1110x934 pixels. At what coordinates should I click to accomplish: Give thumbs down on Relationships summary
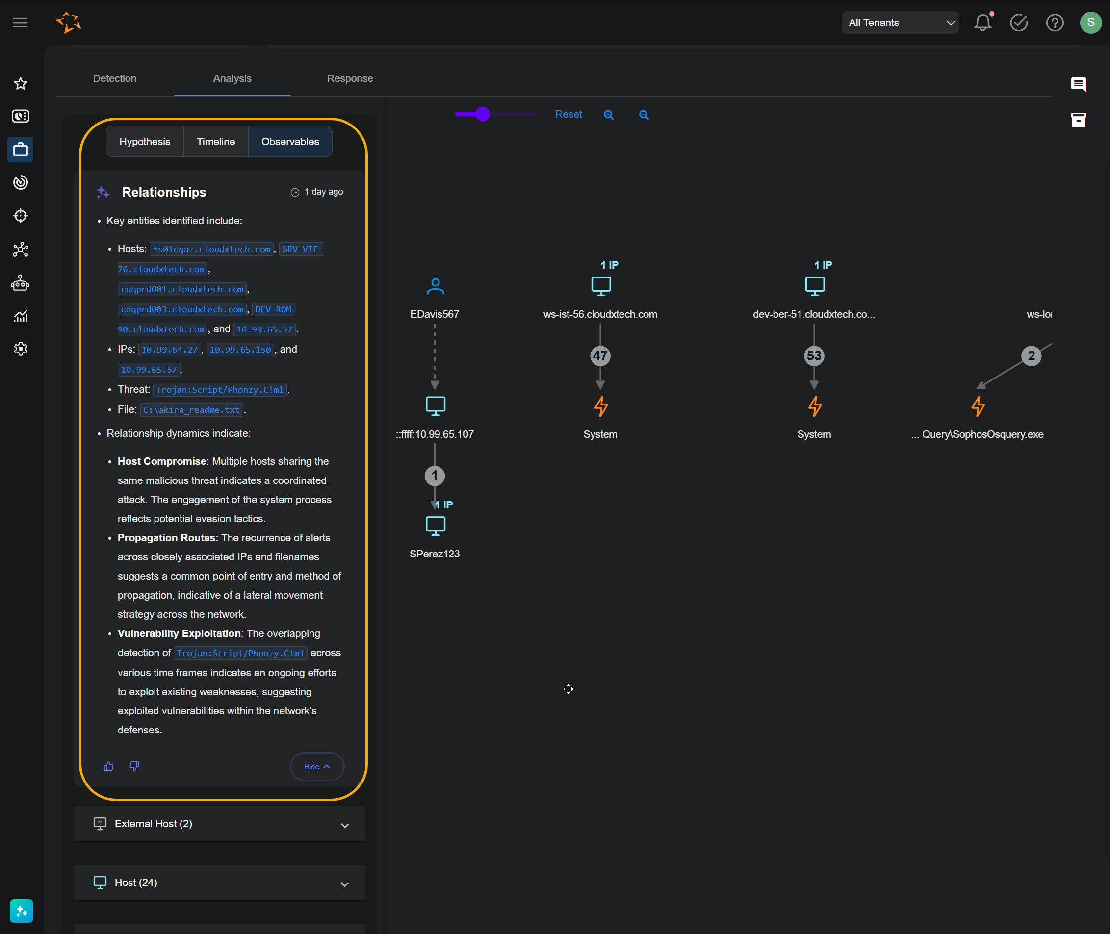(134, 766)
